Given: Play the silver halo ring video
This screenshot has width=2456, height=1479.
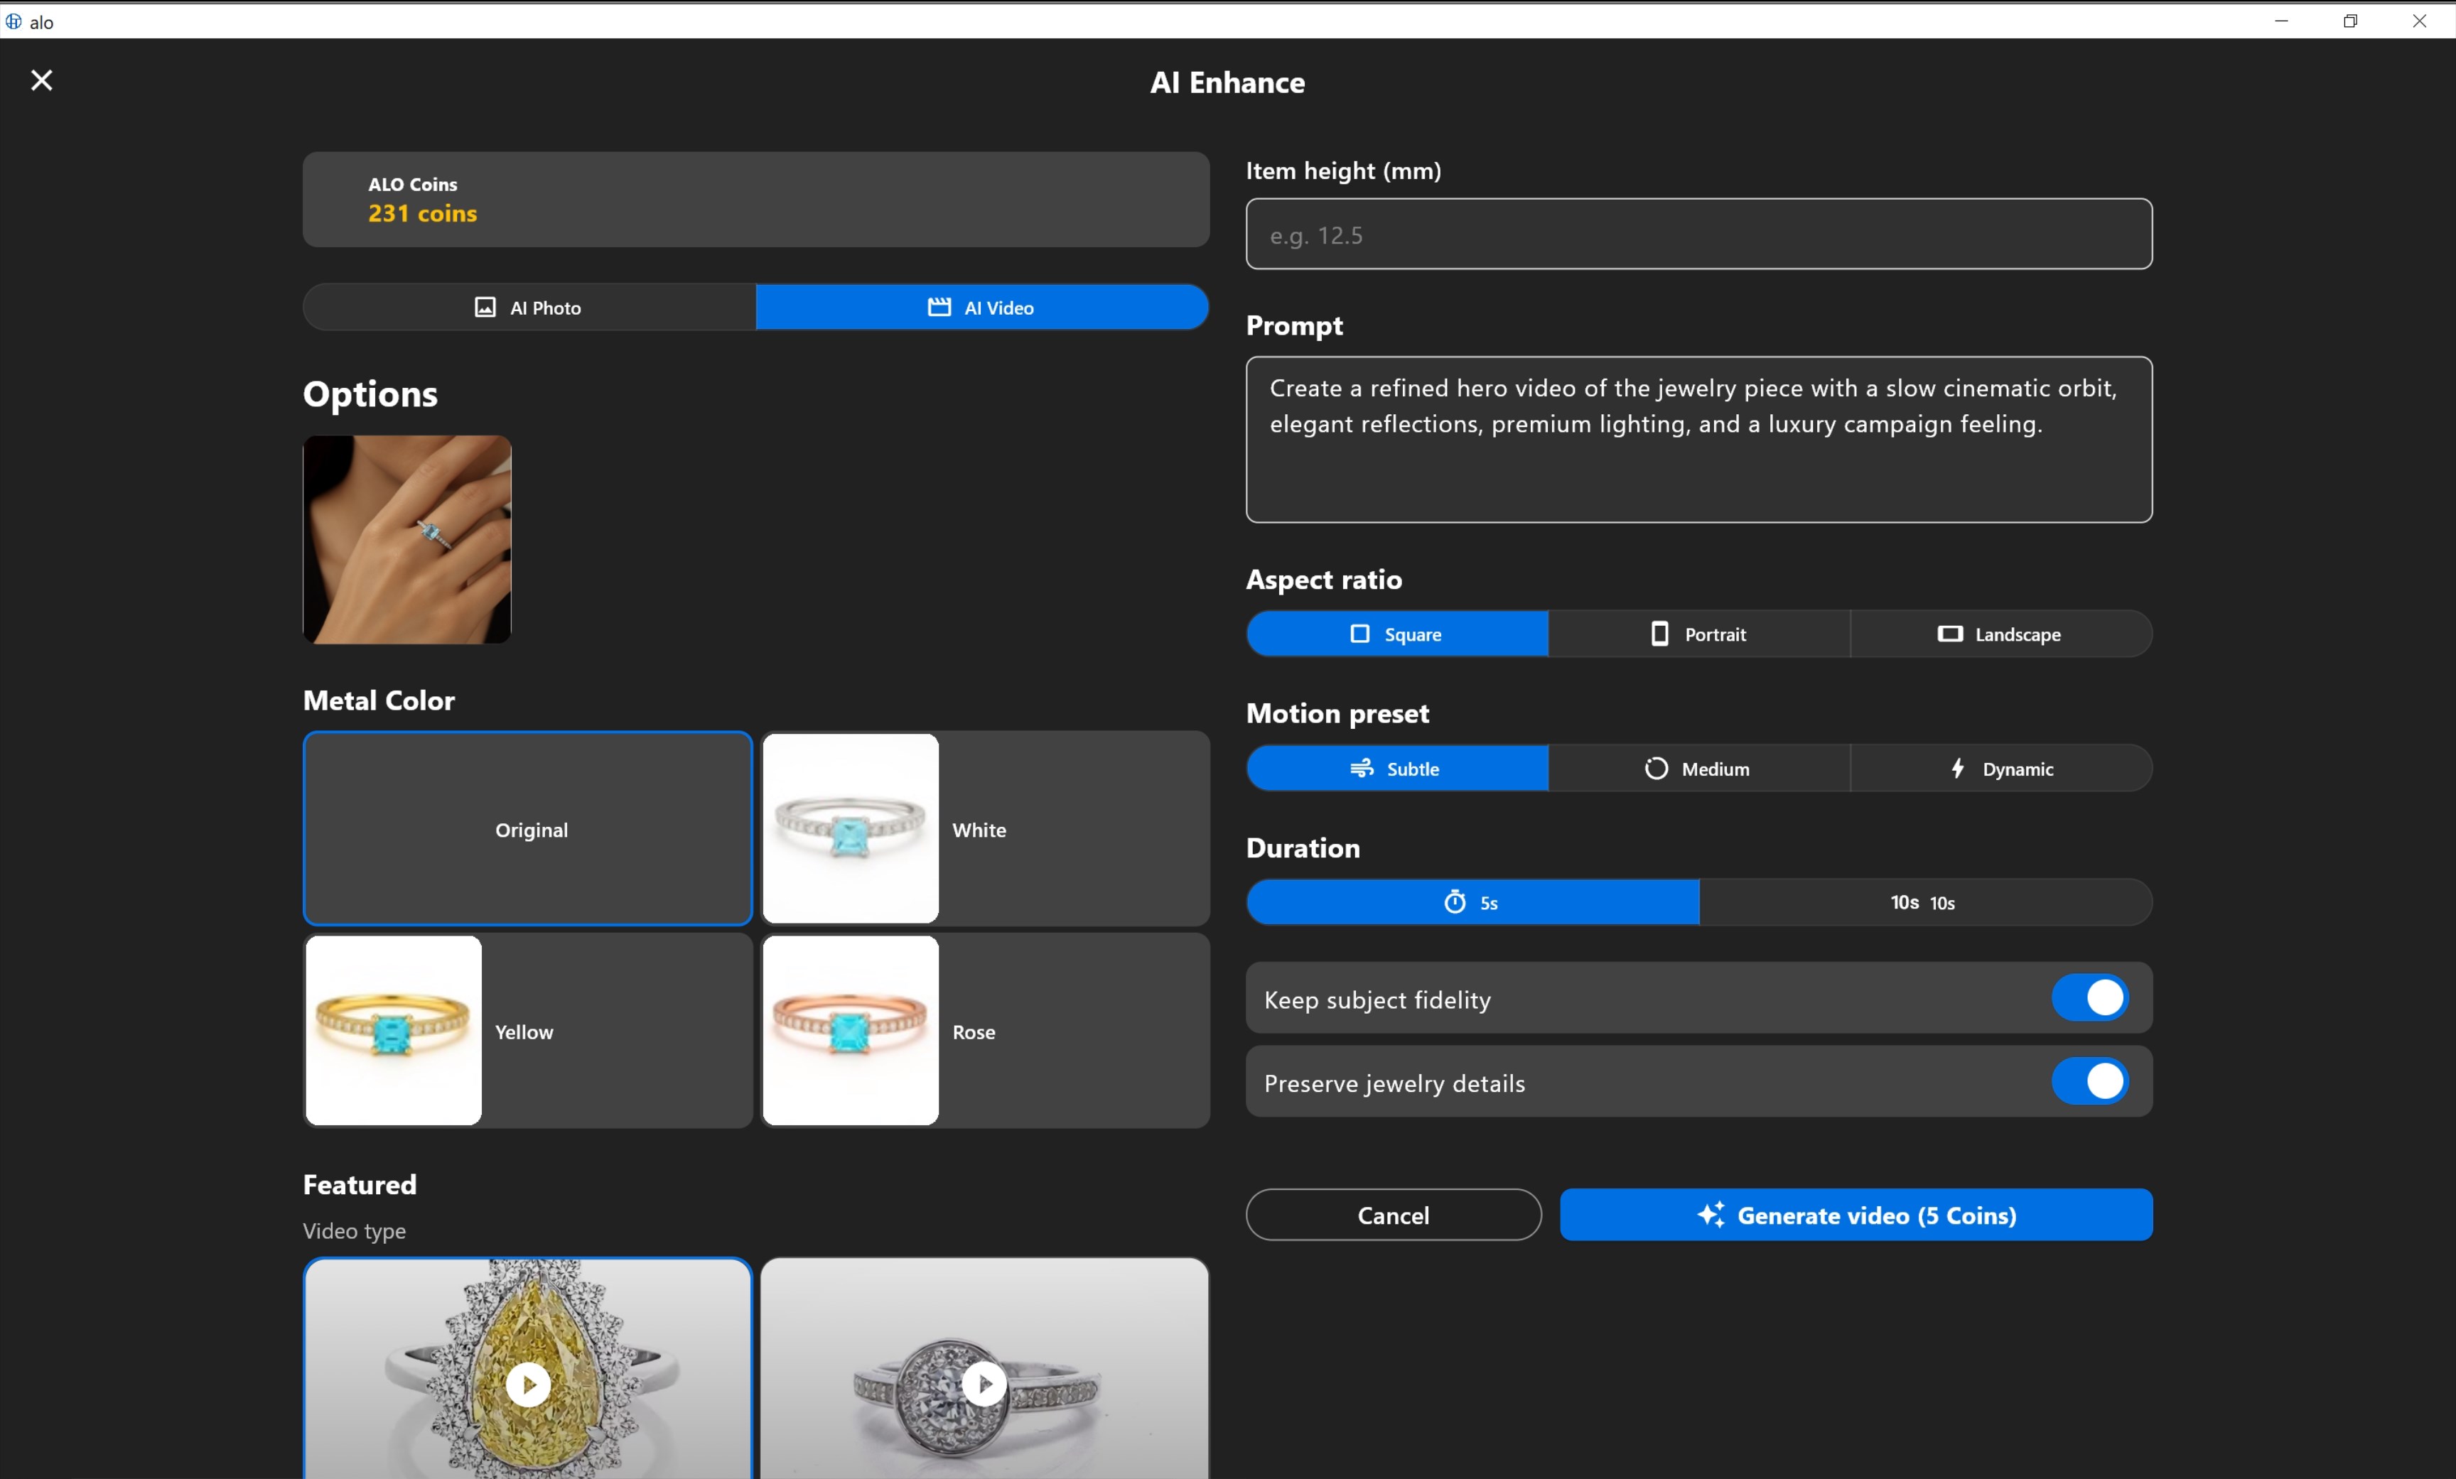Looking at the screenshot, I should (985, 1385).
